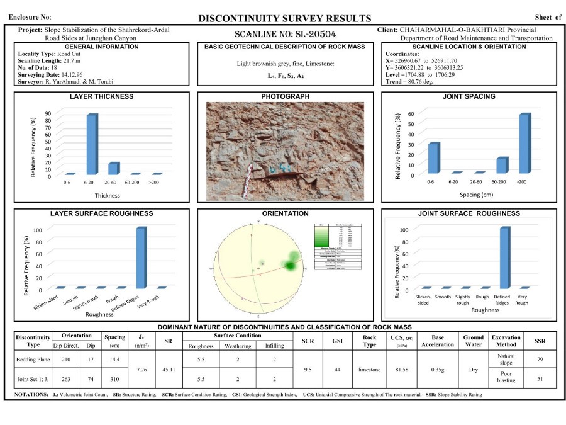Screen dimensions: 566x425
Task: Click Joint Set dip direction value 263
Action: (x=66, y=379)
